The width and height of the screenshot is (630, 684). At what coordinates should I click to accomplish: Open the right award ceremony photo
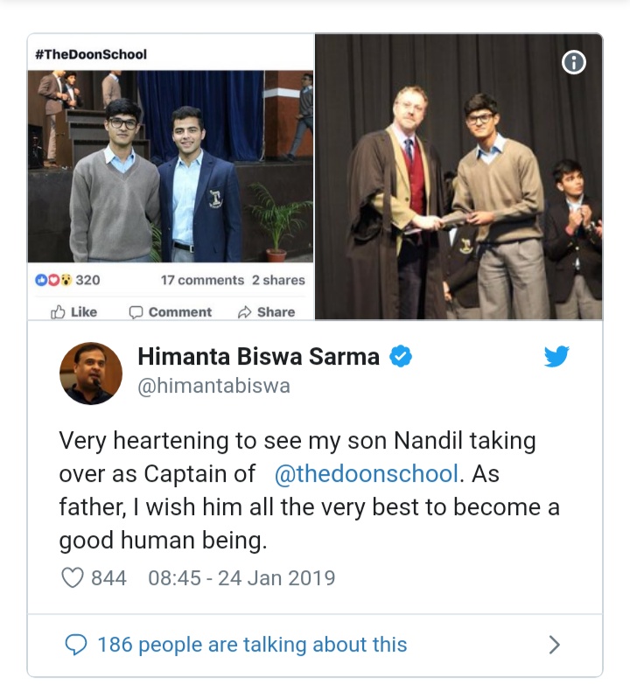point(458,177)
